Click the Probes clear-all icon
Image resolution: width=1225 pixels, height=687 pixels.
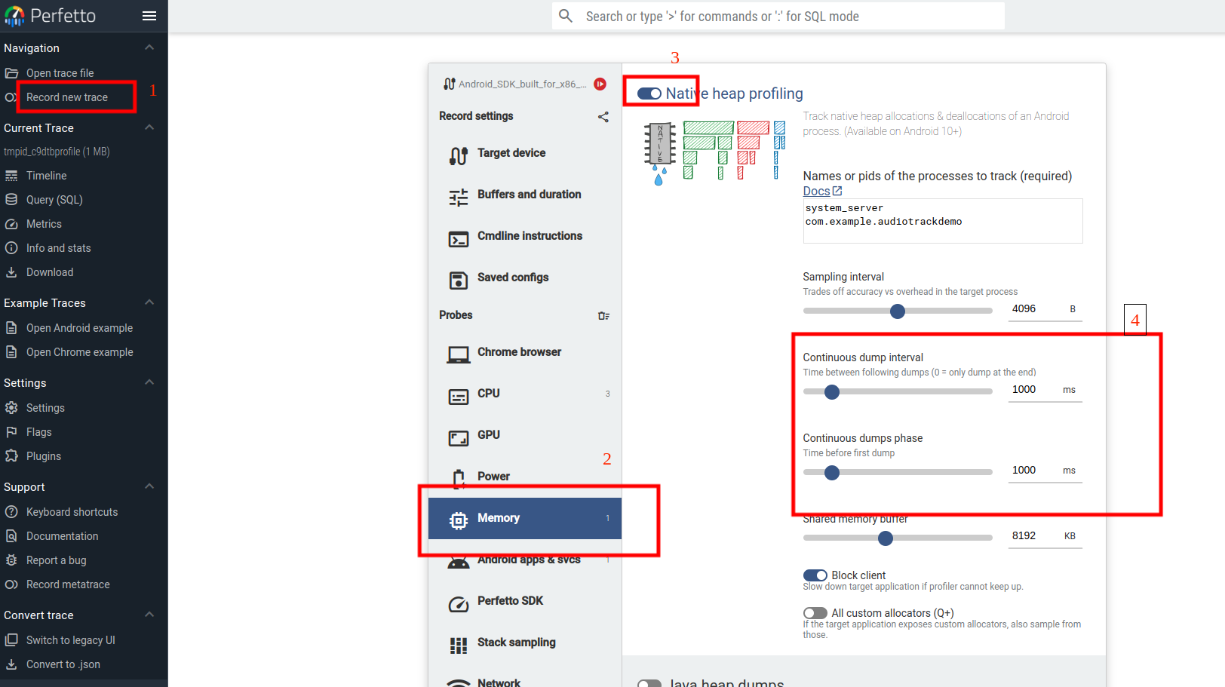(603, 316)
